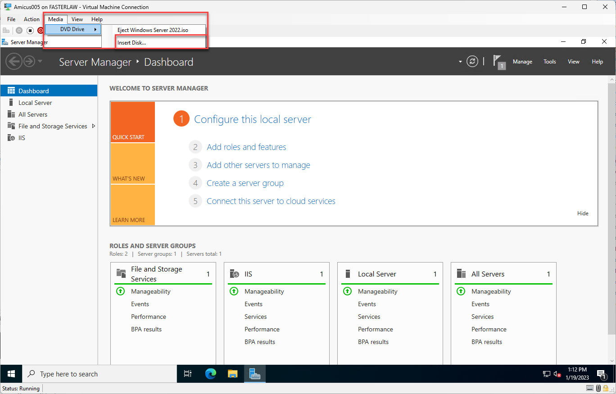Click the Turn Off stop-square toolbar icon
The width and height of the screenshot is (616, 394).
pos(30,31)
